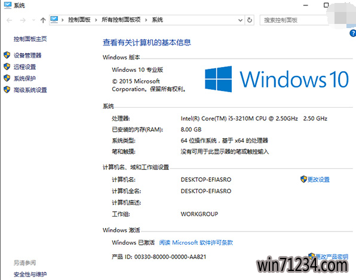Go forward with the right arrow button
This screenshot has height=280, width=356.
[23, 20]
